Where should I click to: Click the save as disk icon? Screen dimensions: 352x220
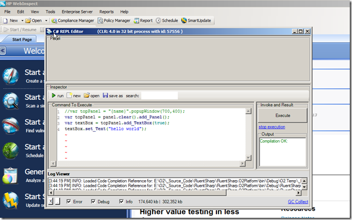pos(106,95)
